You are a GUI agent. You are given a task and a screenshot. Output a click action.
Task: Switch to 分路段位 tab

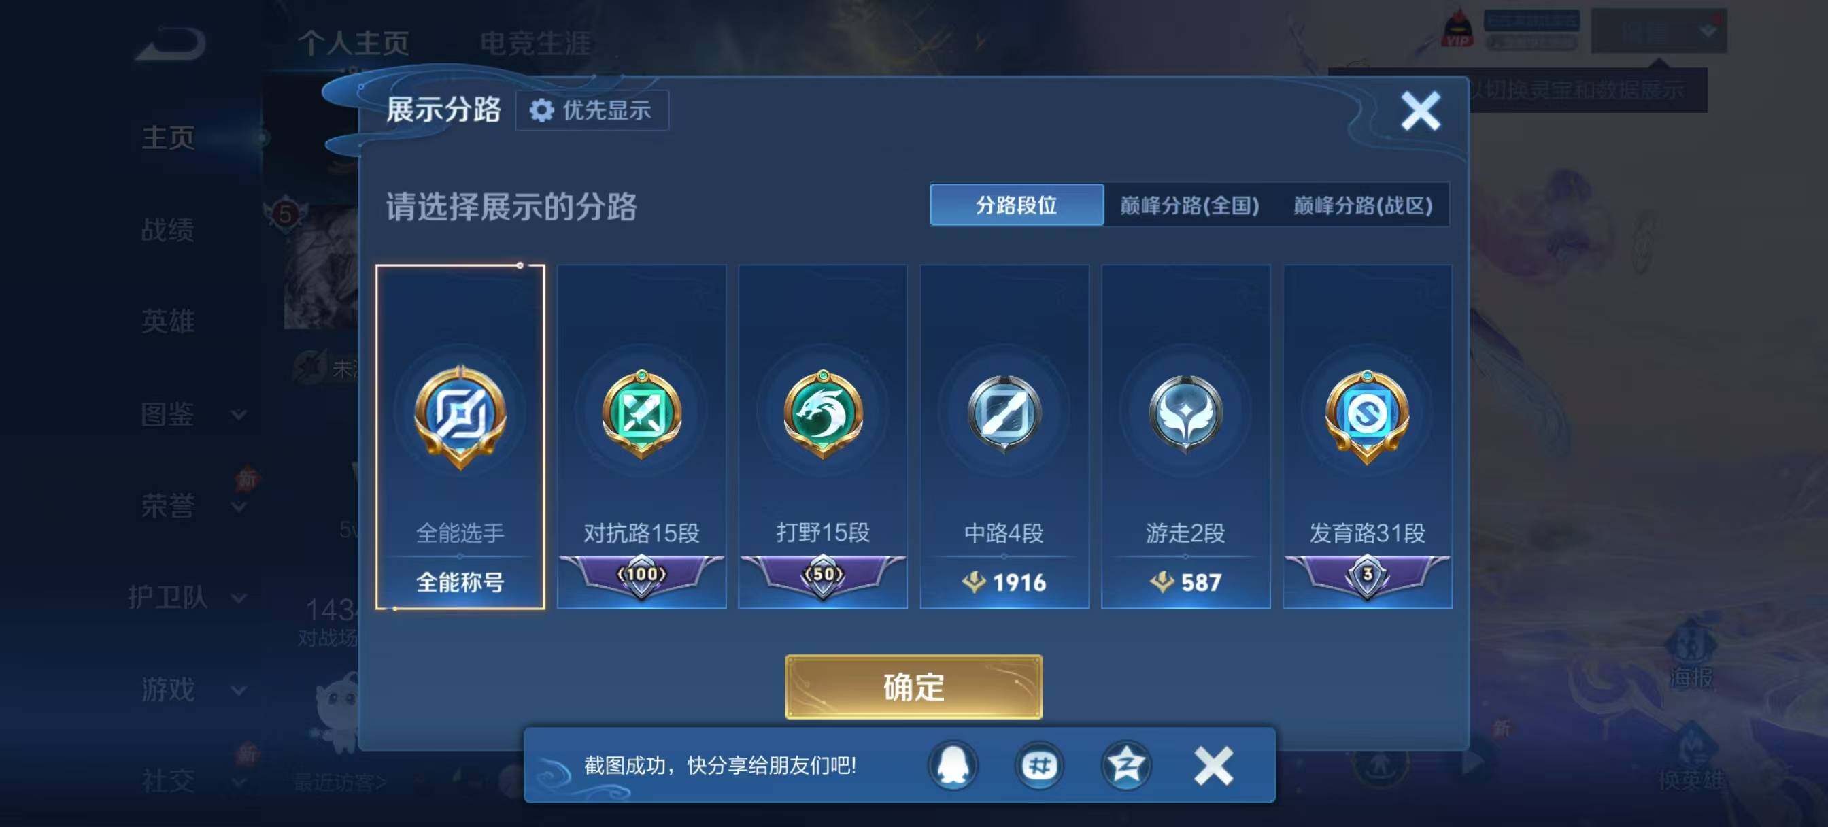(x=1016, y=205)
